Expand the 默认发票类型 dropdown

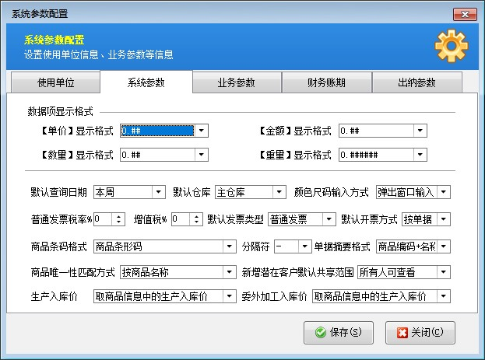pos(330,219)
